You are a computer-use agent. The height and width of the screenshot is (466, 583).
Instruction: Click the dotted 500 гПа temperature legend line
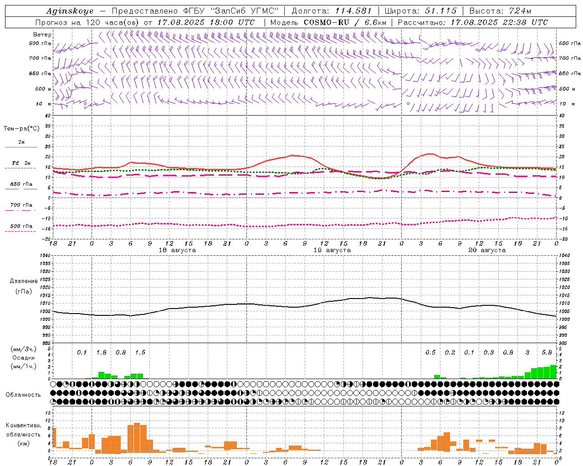(21, 231)
